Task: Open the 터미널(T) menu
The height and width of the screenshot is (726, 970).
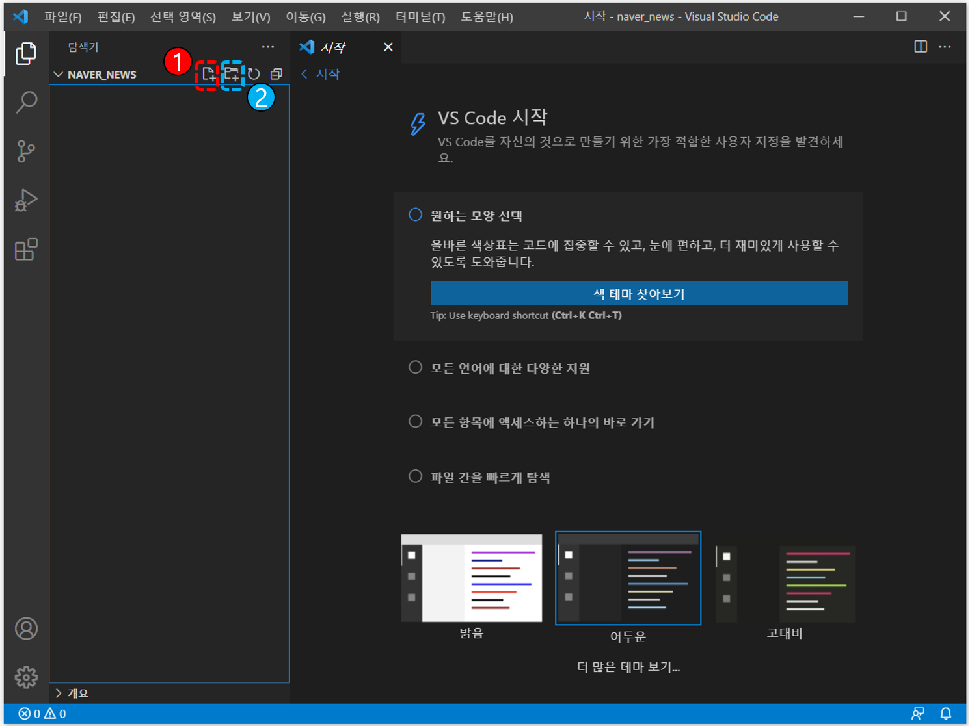Action: pos(420,17)
